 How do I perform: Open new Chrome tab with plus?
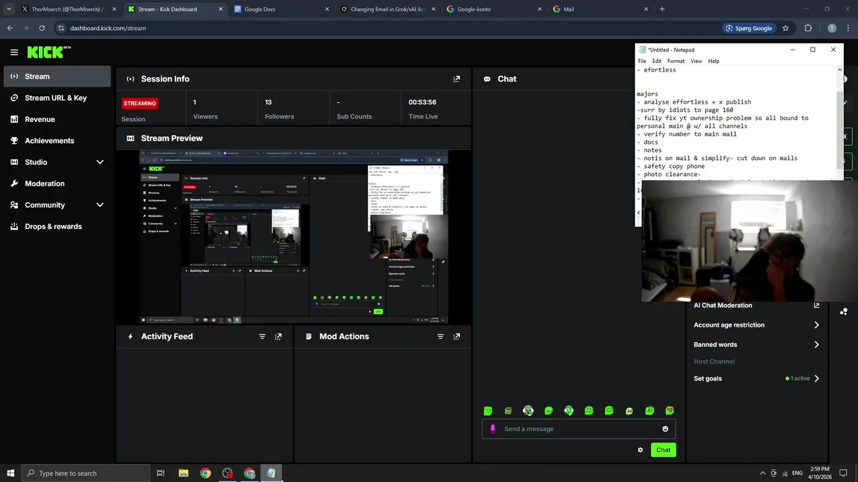[662, 9]
